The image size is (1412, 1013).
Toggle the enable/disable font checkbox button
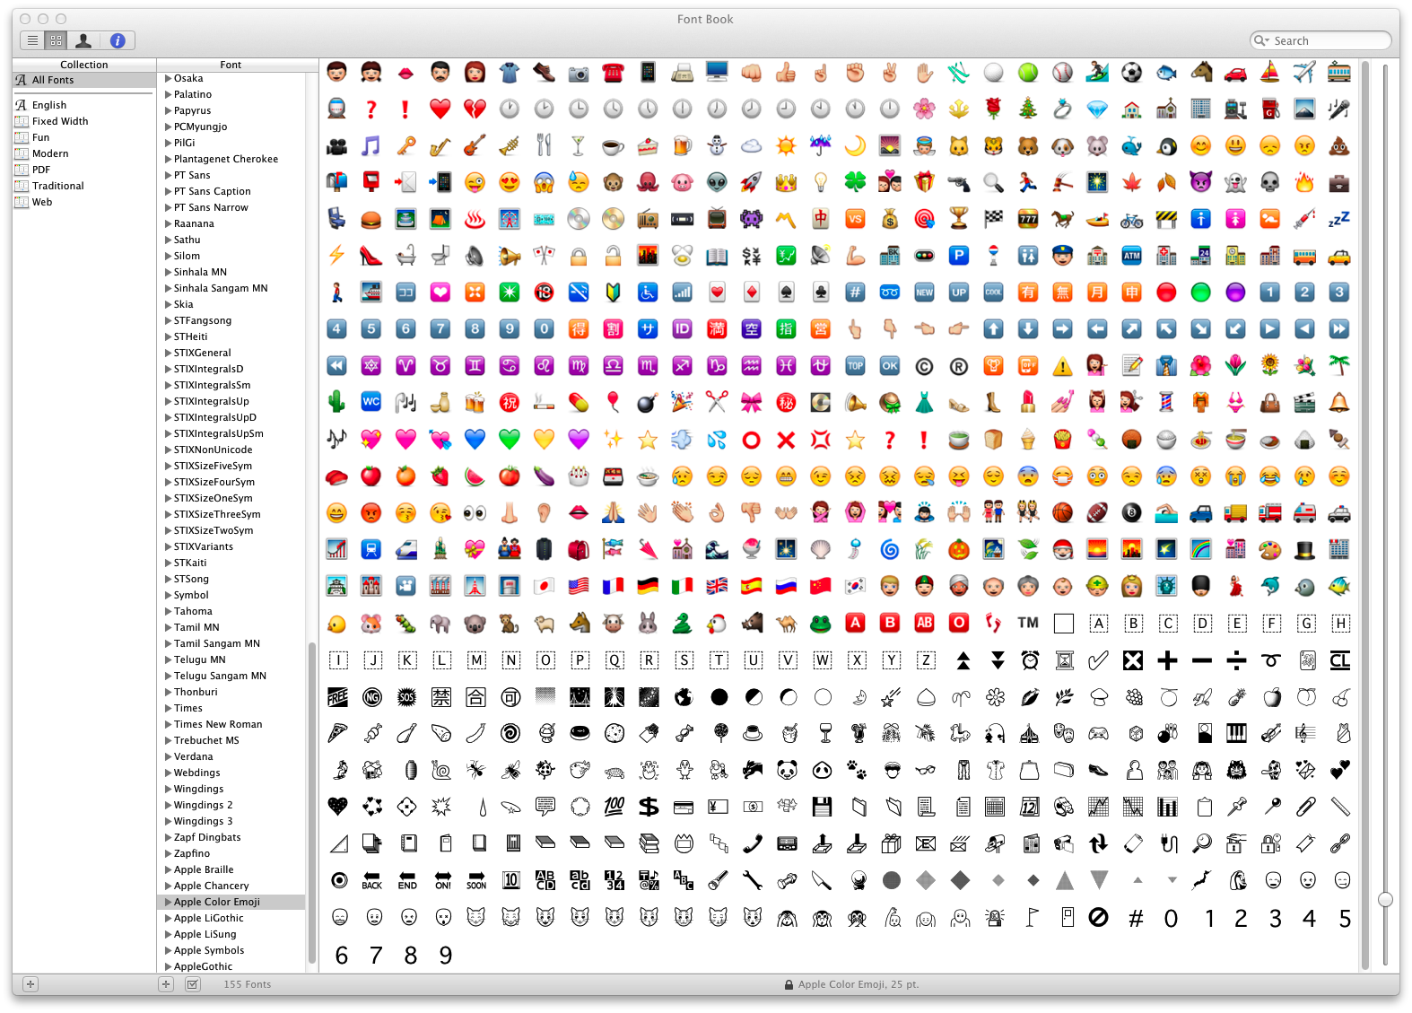(192, 984)
